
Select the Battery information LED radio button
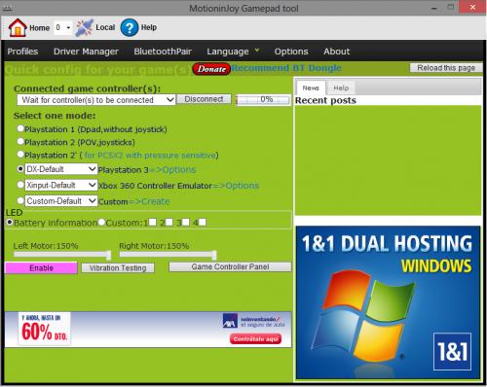point(10,222)
